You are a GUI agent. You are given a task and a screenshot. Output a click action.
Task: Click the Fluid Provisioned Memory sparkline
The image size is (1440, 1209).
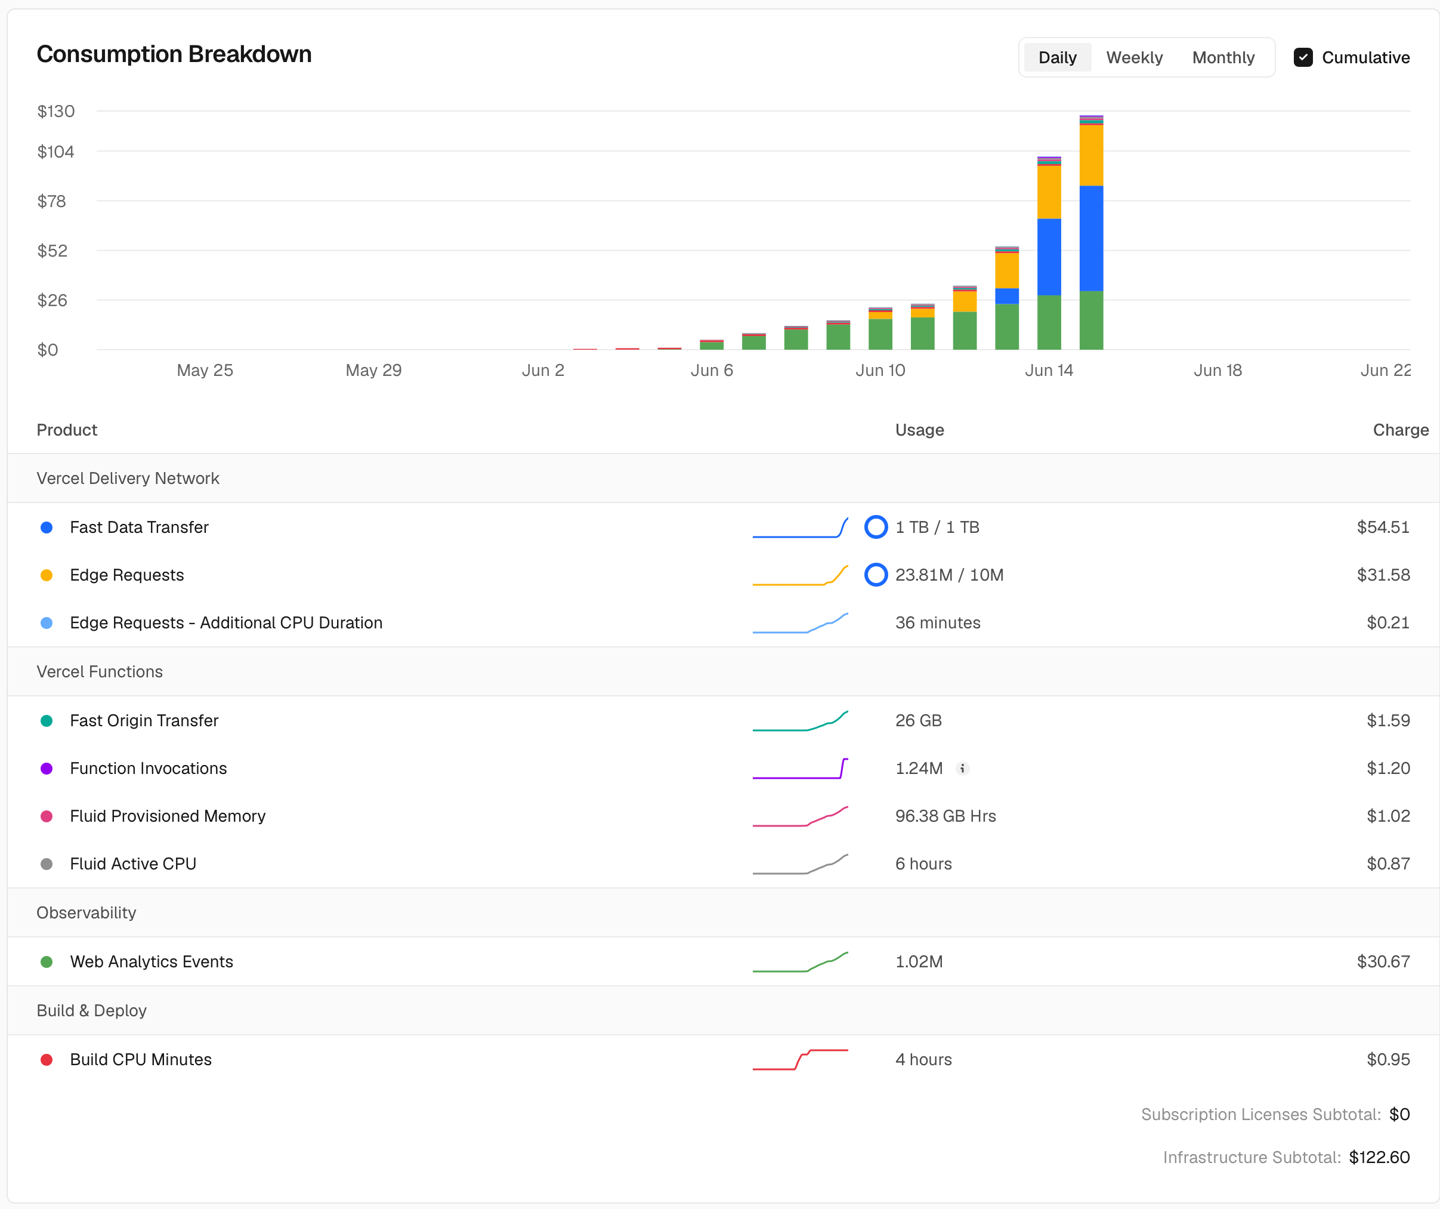pyautogui.click(x=800, y=816)
